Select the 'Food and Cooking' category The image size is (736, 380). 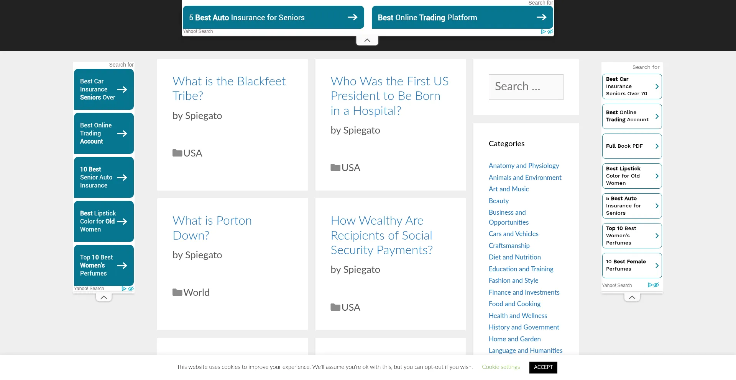514,304
